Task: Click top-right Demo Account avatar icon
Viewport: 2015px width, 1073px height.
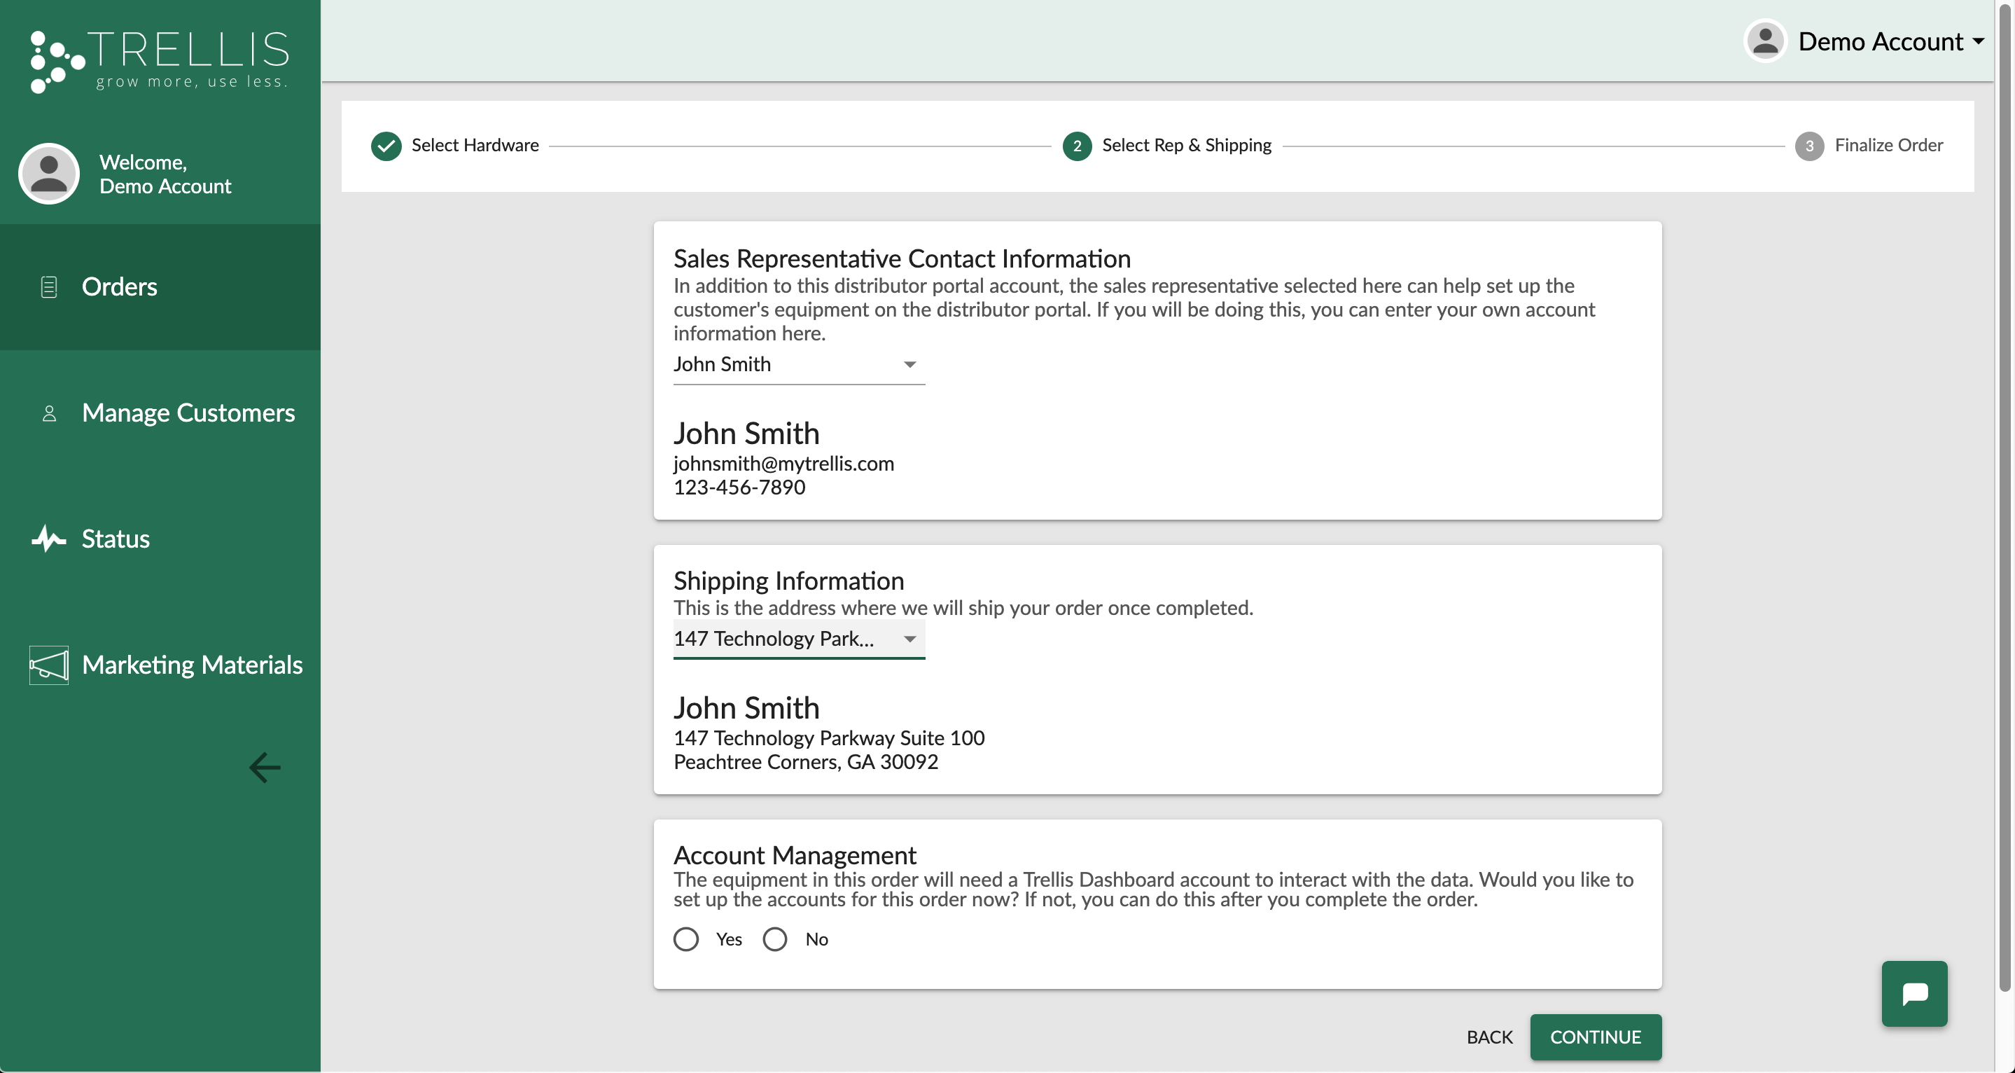Action: 1764,41
